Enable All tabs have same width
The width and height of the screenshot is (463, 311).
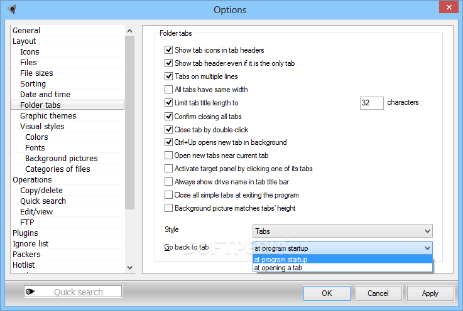coord(168,89)
